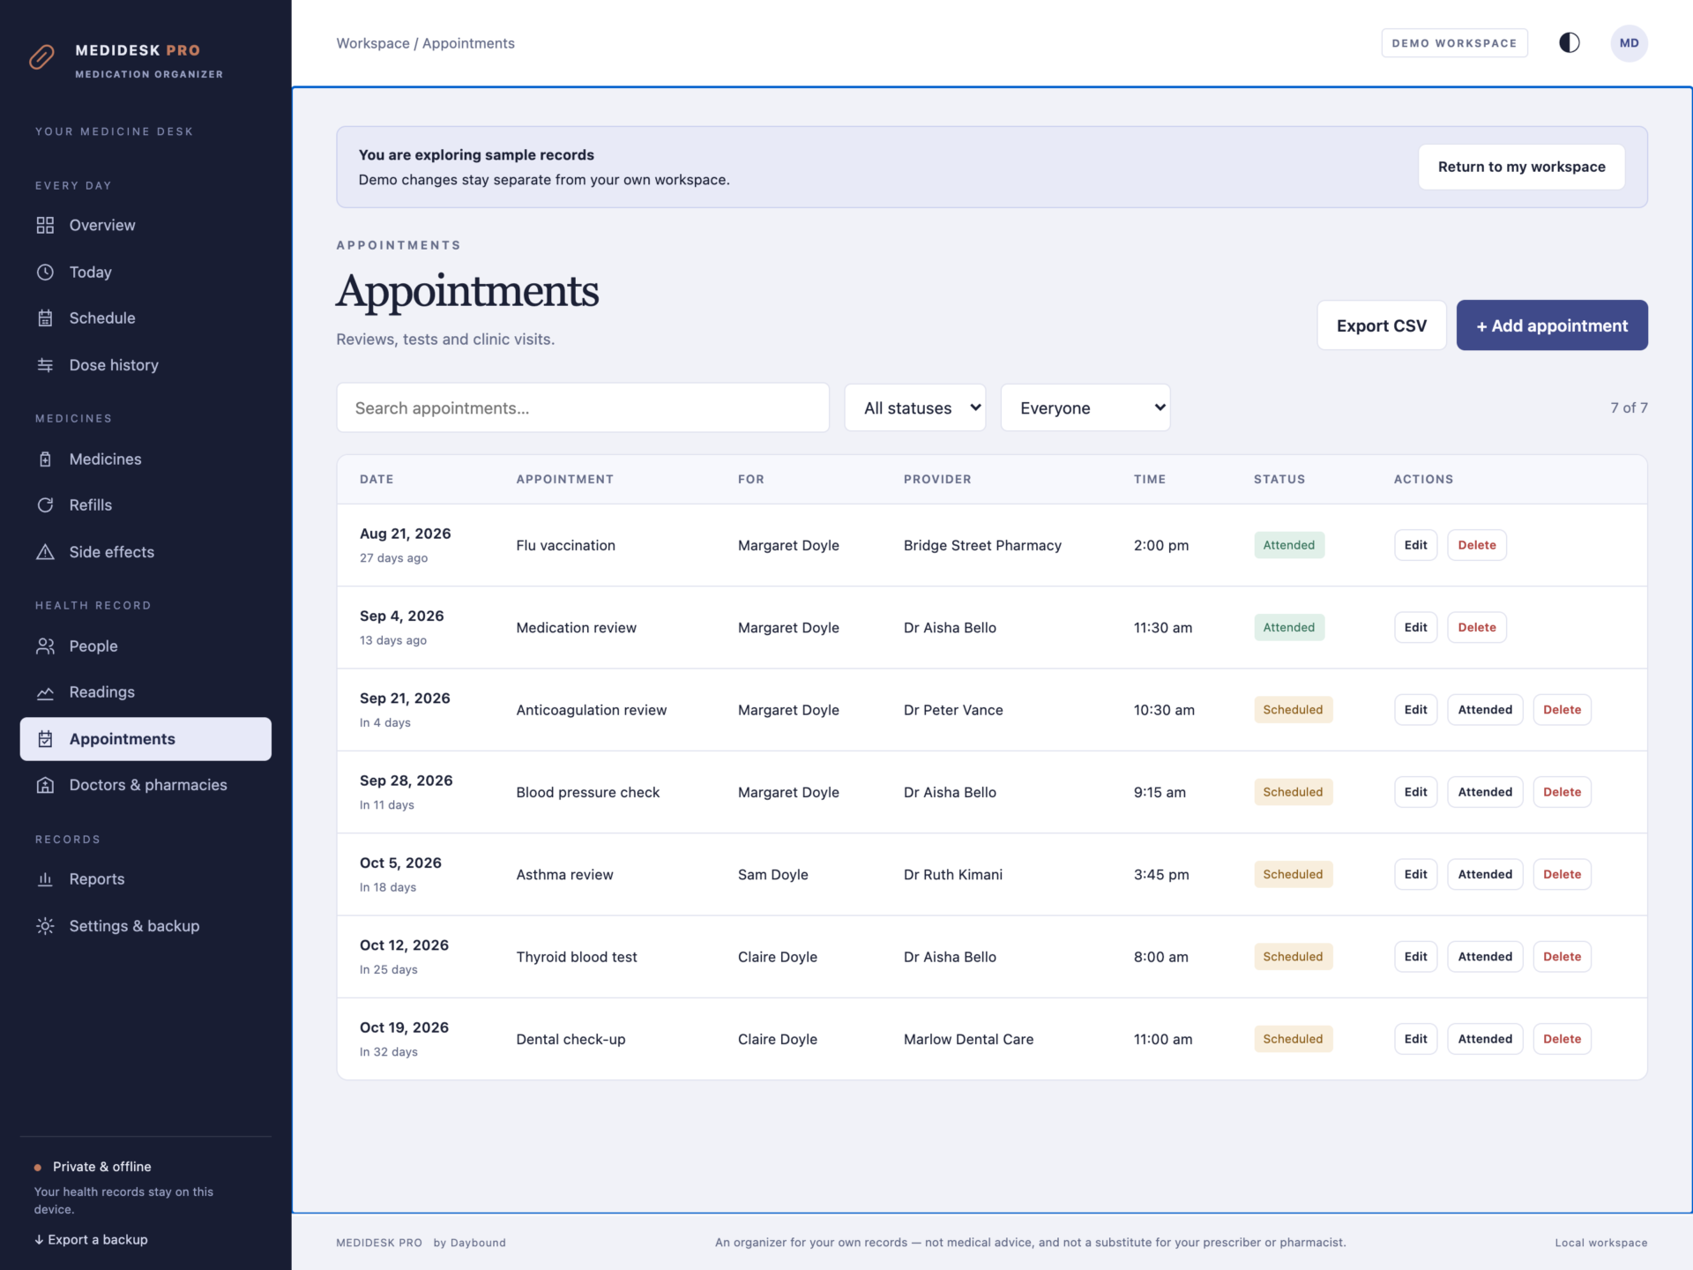Click the Scheduled status of Dental check-up
The height and width of the screenshot is (1270, 1693).
(x=1293, y=1039)
